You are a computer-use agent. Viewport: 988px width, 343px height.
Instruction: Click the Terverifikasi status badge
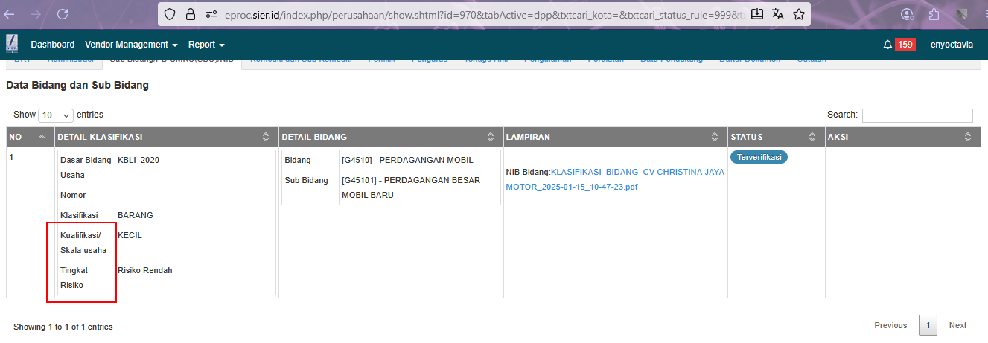coord(759,157)
